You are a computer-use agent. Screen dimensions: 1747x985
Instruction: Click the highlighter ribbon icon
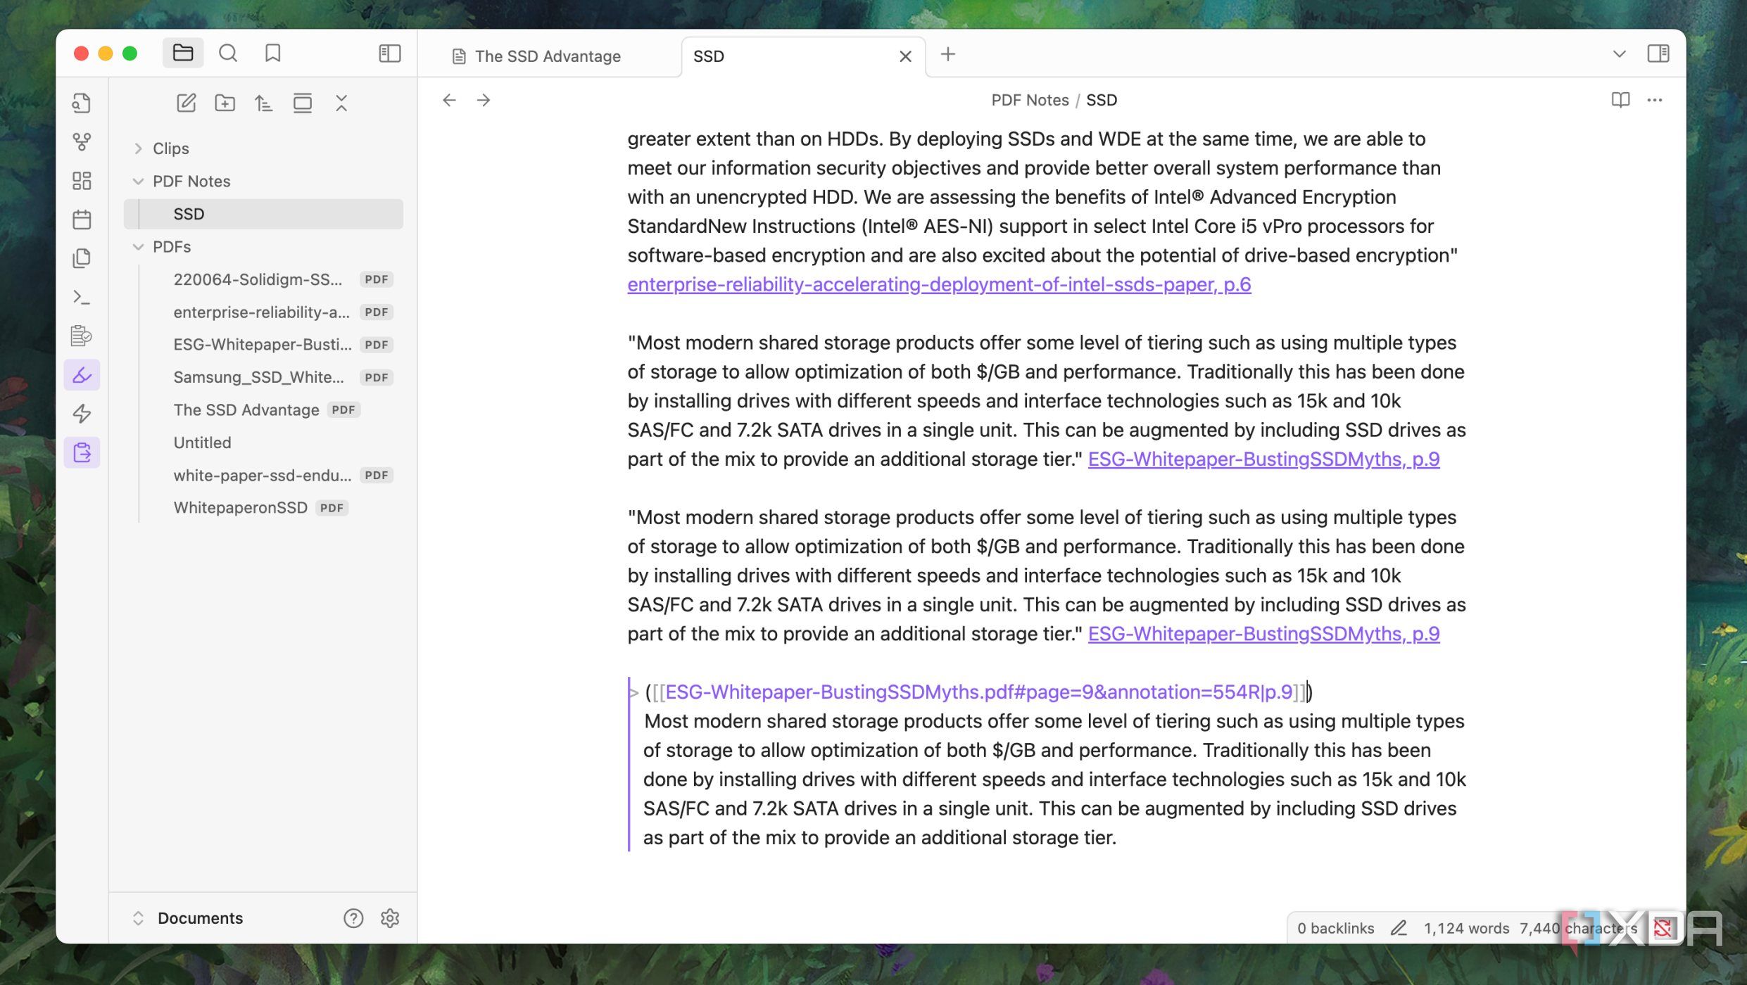point(82,375)
